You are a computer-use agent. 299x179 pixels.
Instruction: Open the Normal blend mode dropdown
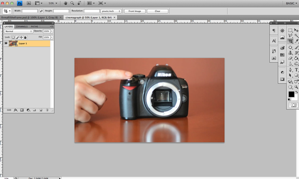pyautogui.click(x=18, y=31)
